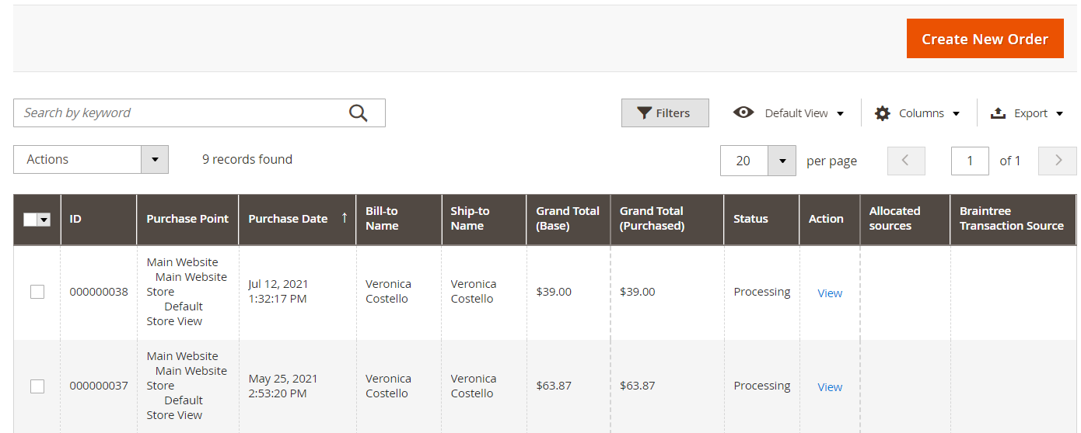
Task: Sort by the Status column header
Action: [750, 219]
